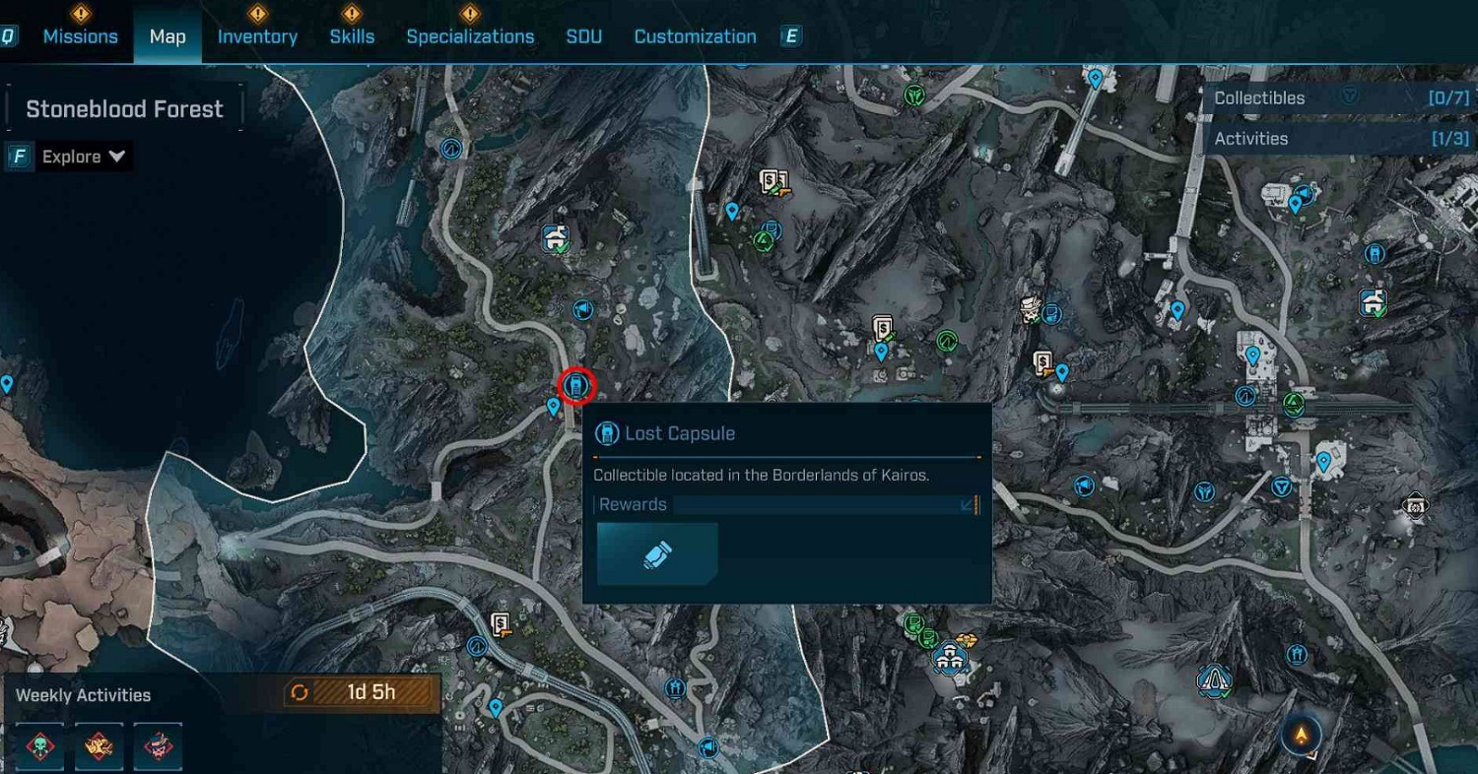Click the orange alert icon above Specializations

coord(470,13)
